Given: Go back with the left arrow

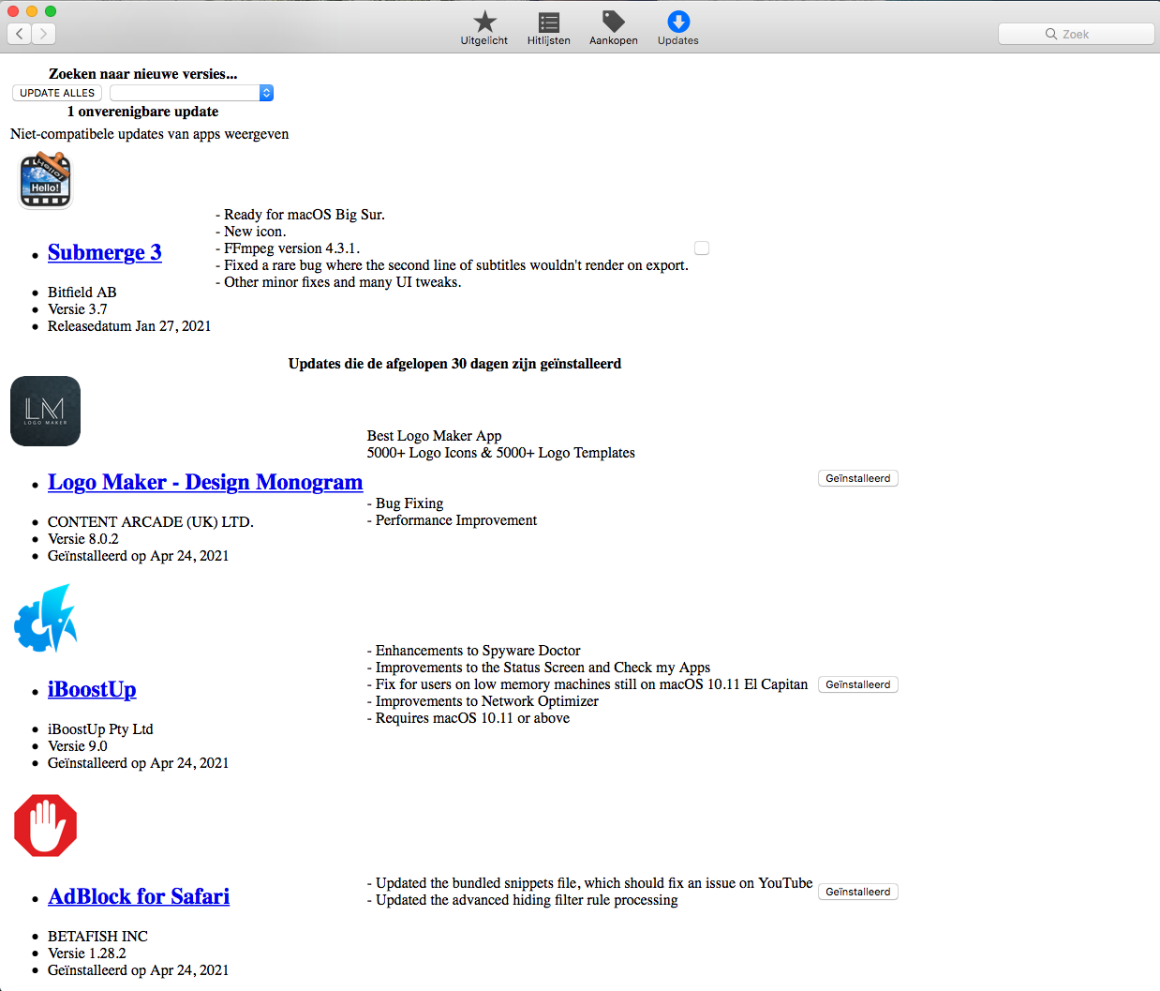Looking at the screenshot, I should [x=20, y=34].
